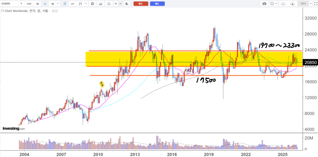The height and width of the screenshot is (157, 318).
Task: Expand the layout selector square dropdown
Action: pyautogui.click(x=274, y=4)
